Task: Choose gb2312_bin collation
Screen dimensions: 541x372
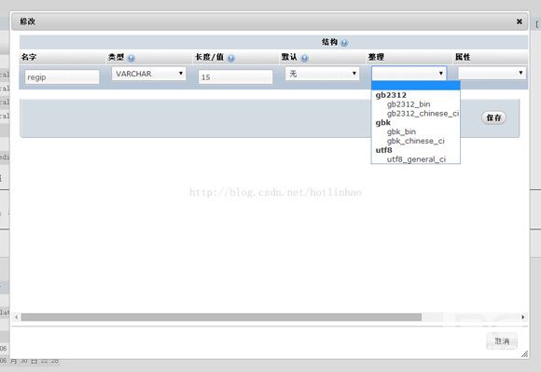Action: click(409, 104)
